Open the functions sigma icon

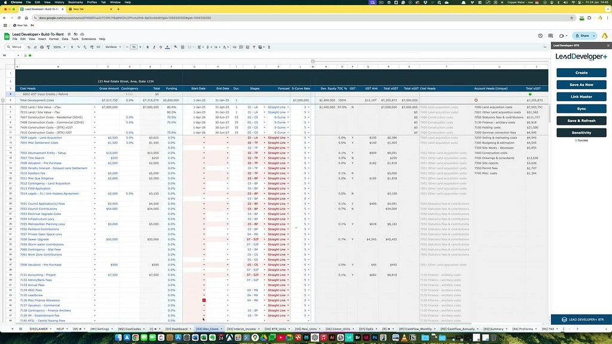coord(269,47)
